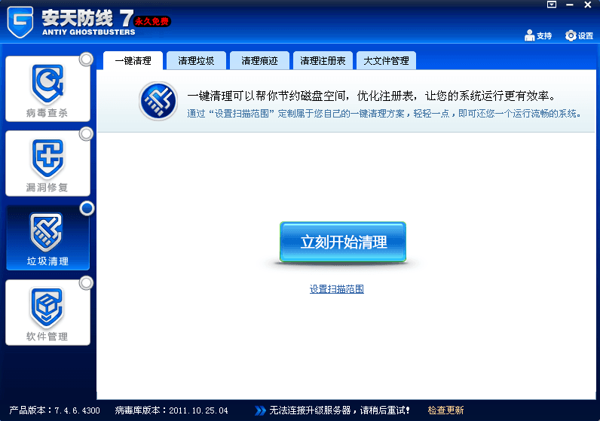The image size is (600, 421).
Task: Click the 安天防线 7 title text
Action: click(x=87, y=17)
